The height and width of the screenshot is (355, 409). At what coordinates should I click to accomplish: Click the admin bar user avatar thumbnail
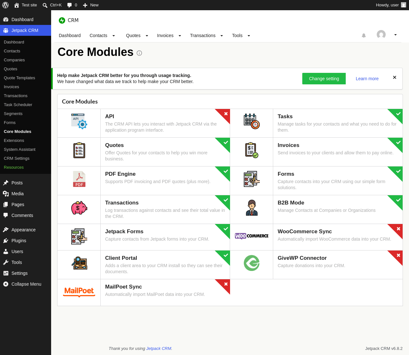click(x=404, y=5)
